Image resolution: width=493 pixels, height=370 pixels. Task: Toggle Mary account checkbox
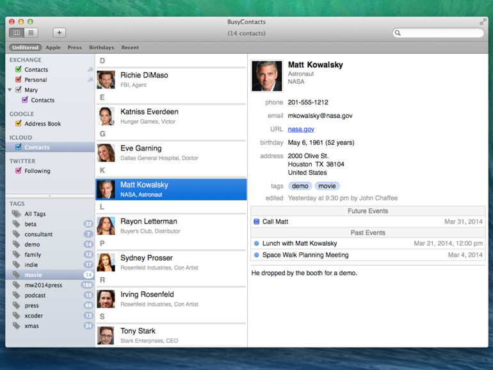point(19,90)
